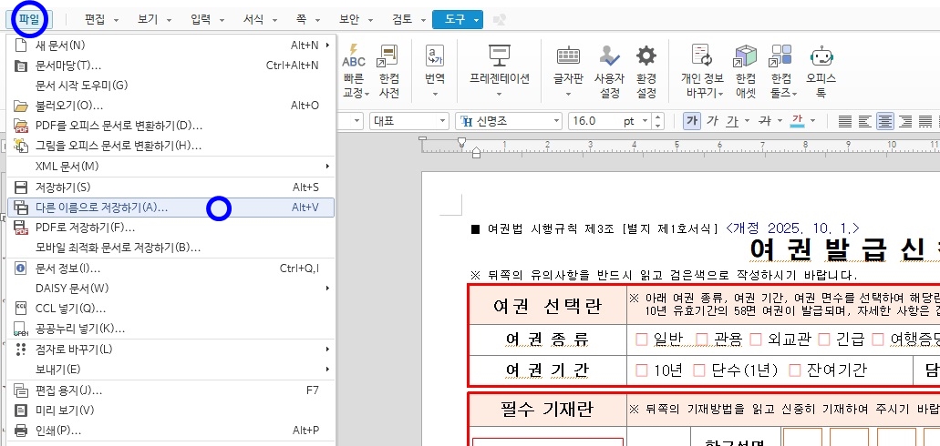This screenshot has width=940, height=446.
Task: Select 다른 이름으로 저장하기(A) menu item
Action: [x=170, y=208]
